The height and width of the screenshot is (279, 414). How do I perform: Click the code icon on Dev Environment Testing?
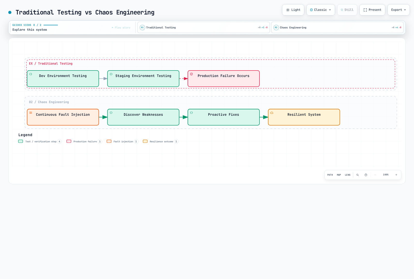click(31, 74)
